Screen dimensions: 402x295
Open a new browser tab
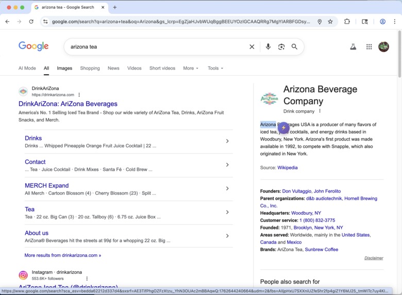[x=114, y=7]
